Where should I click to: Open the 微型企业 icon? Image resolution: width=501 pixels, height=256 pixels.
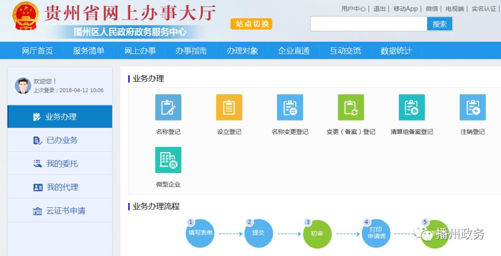[168, 160]
